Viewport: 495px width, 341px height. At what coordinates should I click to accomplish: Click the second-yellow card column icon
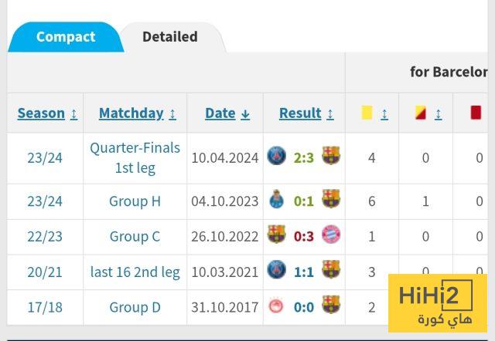pyautogui.click(x=421, y=113)
